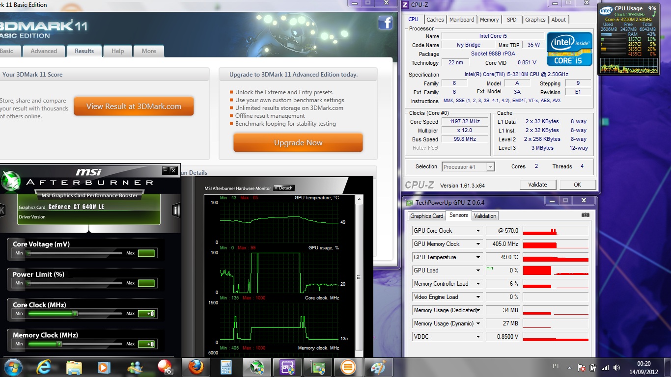Switch to CPU-Z taskbar icon
This screenshot has width=671, height=377.
click(287, 367)
